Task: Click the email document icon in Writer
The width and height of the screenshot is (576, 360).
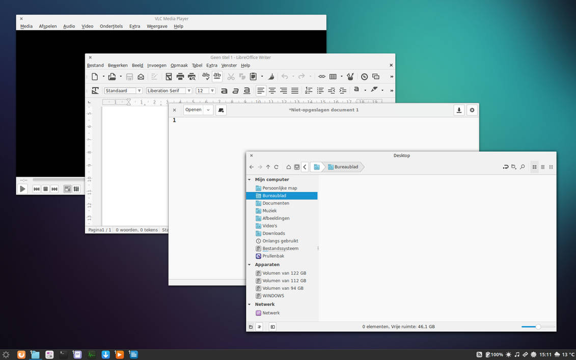Action: (141, 76)
